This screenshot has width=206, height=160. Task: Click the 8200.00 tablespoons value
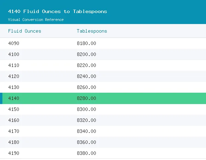coord(87,54)
